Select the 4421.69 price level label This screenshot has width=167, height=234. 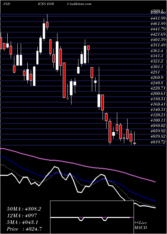coord(158,34)
